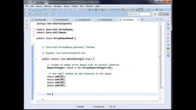Open the Help menu
The width and height of the screenshot is (196, 110).
click(97, 6)
